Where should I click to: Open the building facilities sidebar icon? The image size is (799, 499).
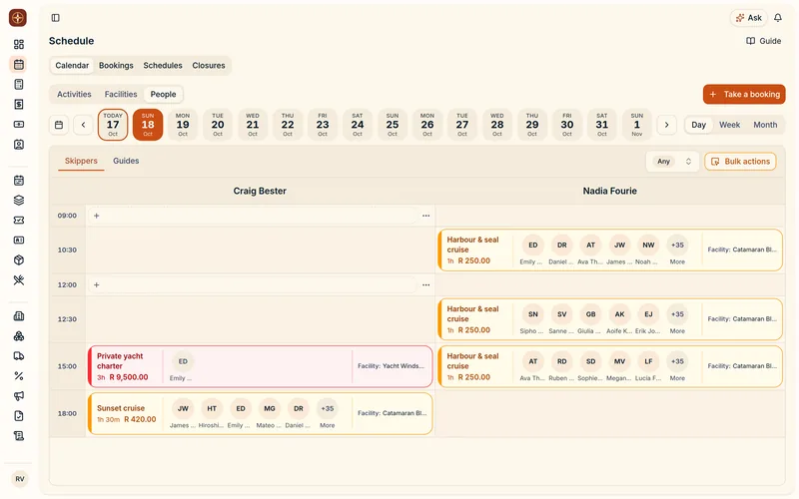click(19, 316)
